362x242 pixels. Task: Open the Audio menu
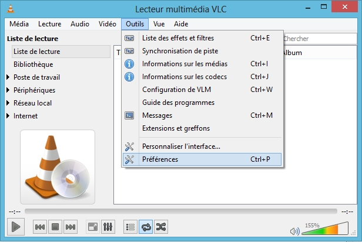80,24
